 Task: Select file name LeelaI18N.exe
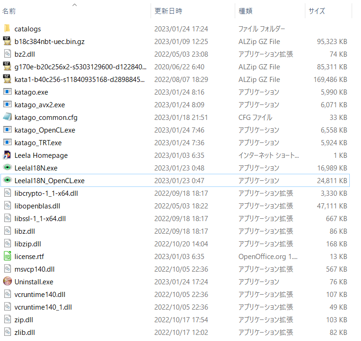point(36,168)
